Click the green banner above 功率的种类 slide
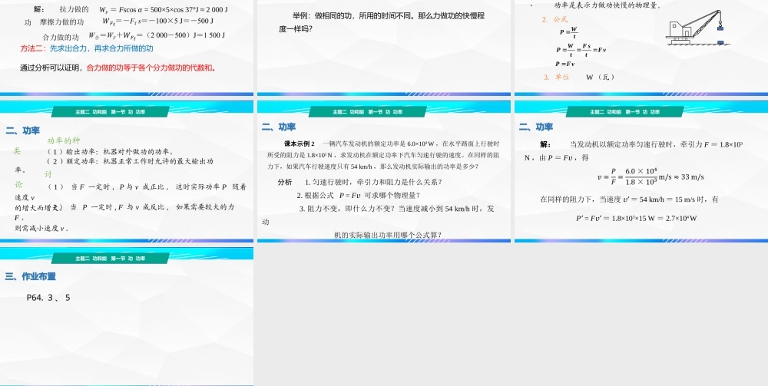This screenshot has width=768, height=386. [x=110, y=112]
